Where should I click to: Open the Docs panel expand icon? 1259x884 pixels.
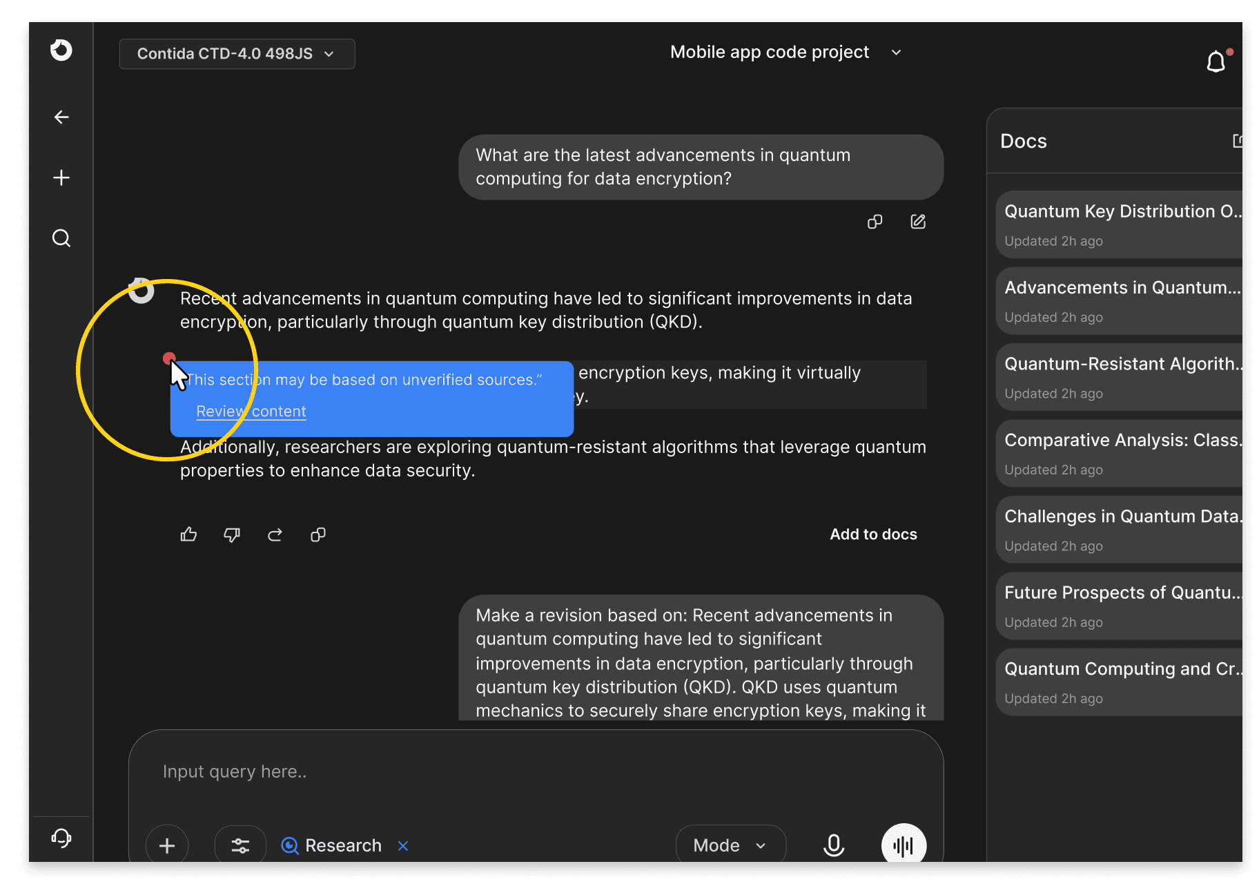1237,141
